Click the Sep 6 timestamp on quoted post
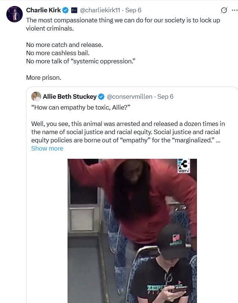Image resolution: width=238 pixels, height=303 pixels. click(165, 97)
